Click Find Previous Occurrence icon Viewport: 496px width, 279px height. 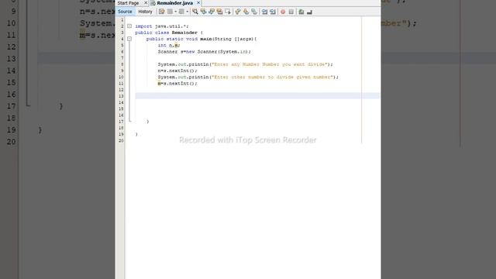(x=203, y=12)
